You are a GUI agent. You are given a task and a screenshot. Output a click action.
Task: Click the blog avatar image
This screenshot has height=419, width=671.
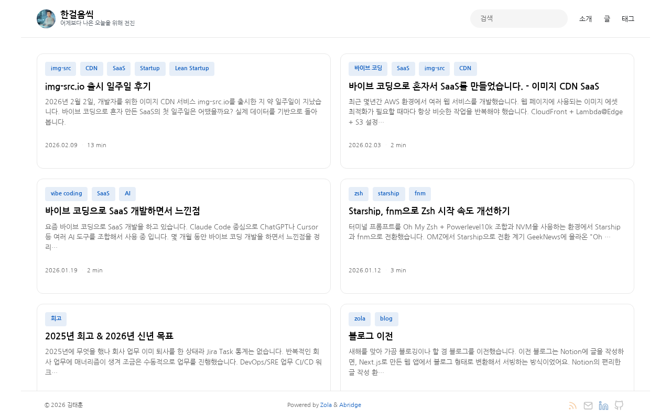point(46,19)
